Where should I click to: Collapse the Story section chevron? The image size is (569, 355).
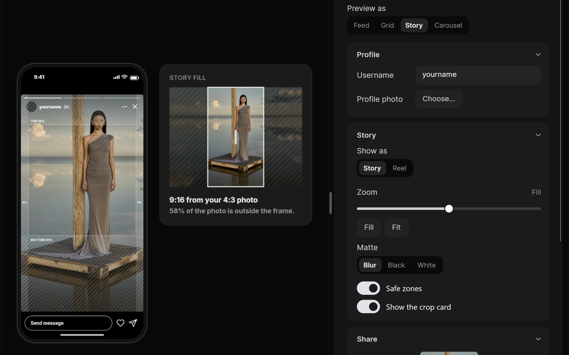click(x=538, y=135)
